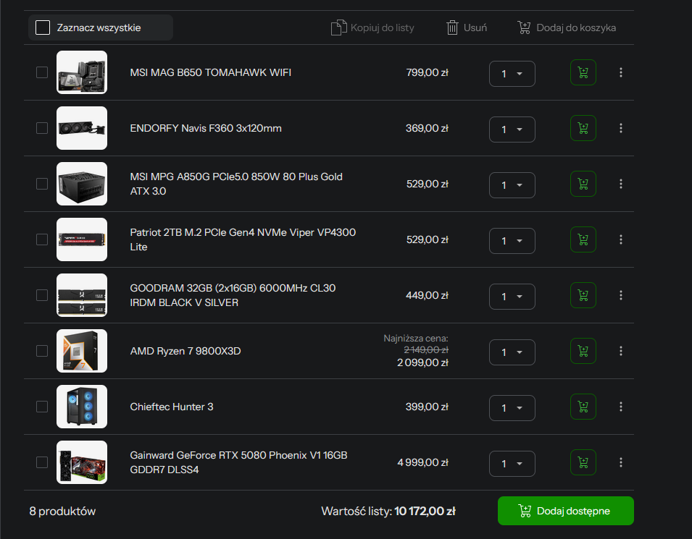Image resolution: width=692 pixels, height=539 pixels.
Task: Open more options for ENDORFY Navis F360
Action: coord(621,128)
